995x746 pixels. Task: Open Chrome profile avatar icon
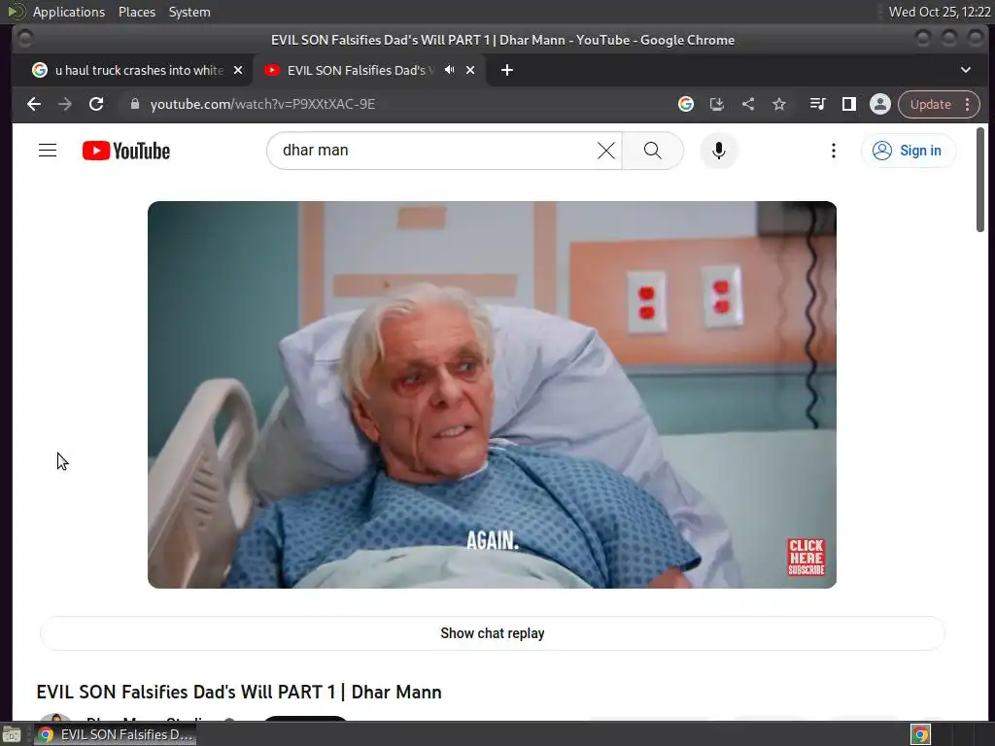(880, 104)
